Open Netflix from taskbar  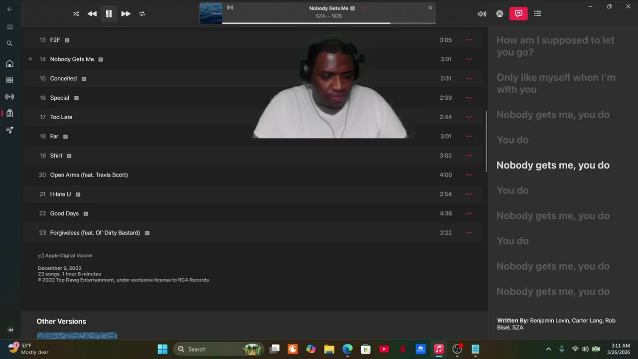tap(402, 349)
